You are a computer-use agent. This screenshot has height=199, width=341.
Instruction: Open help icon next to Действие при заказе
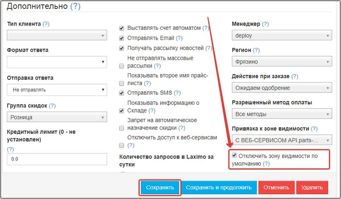tap(295, 76)
